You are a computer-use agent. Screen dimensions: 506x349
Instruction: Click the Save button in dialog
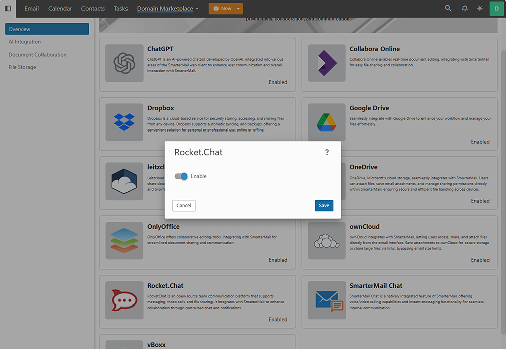pos(324,205)
